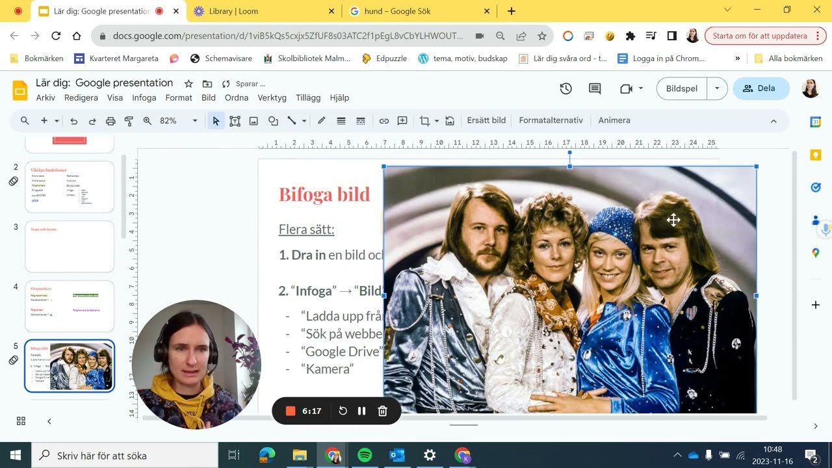Viewport: 832px width, 468px height.
Task: Insert a shape
Action: click(273, 121)
